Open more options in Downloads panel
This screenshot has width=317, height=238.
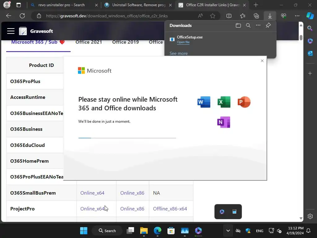258,25
